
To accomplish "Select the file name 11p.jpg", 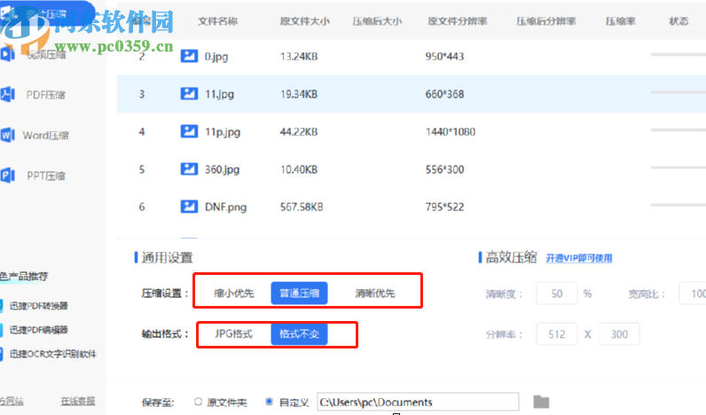I will pos(223,132).
